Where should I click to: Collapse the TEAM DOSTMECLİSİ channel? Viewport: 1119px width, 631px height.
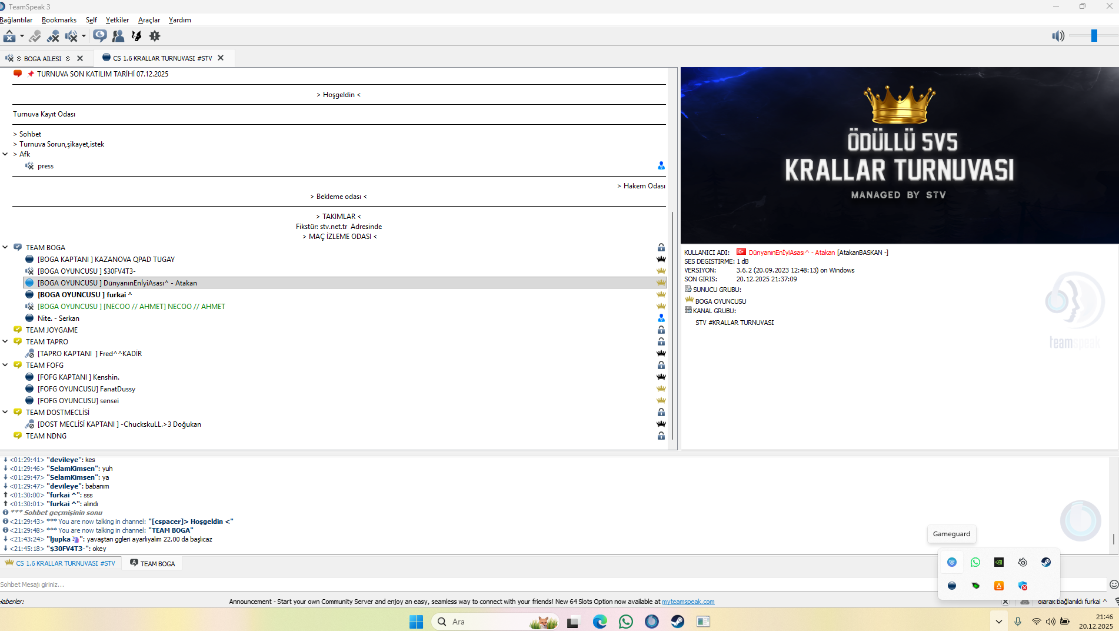click(5, 412)
